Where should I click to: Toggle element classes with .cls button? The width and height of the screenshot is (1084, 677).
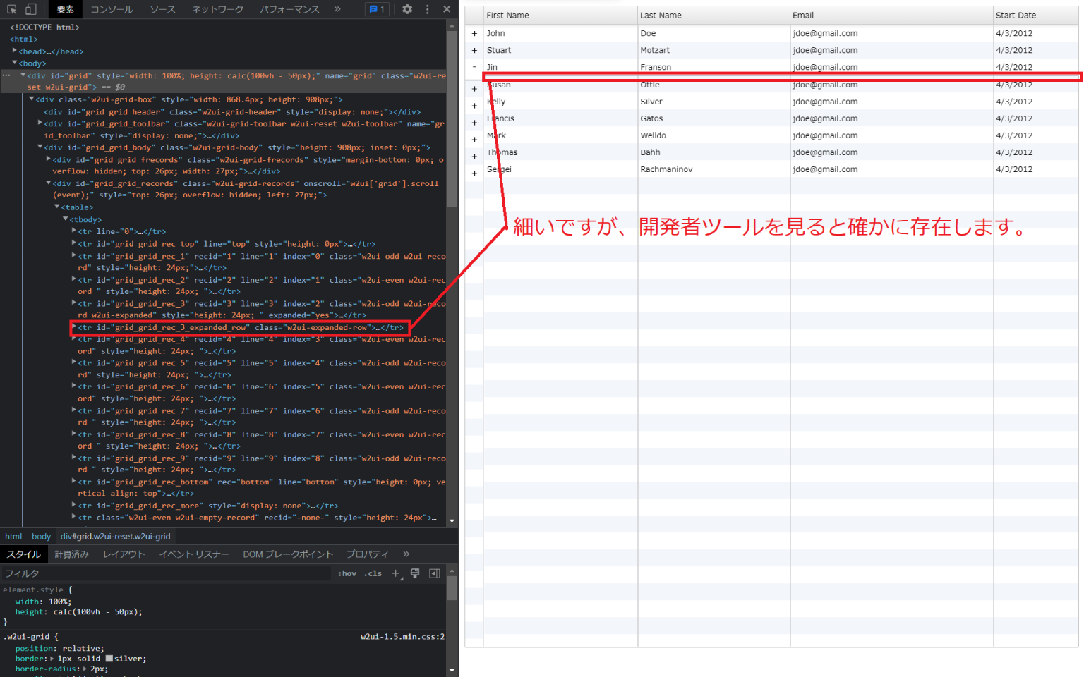click(x=373, y=573)
